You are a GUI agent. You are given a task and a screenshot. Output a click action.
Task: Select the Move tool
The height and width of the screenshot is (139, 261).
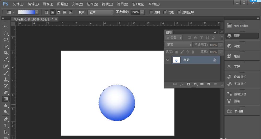5,27
